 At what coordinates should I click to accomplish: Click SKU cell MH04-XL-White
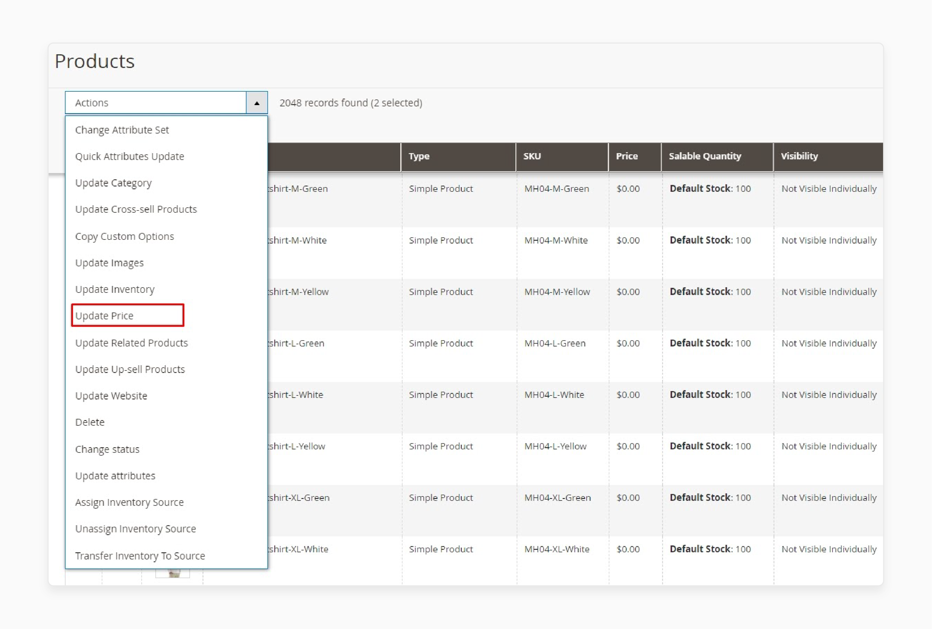pyautogui.click(x=557, y=549)
